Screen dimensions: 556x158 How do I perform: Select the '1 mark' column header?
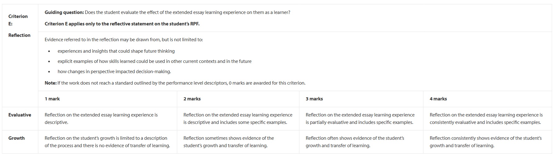click(52, 99)
